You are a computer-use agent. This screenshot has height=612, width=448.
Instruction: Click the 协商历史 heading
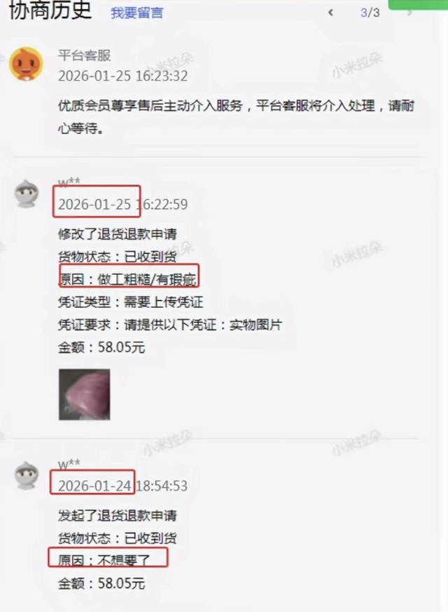coord(50,10)
